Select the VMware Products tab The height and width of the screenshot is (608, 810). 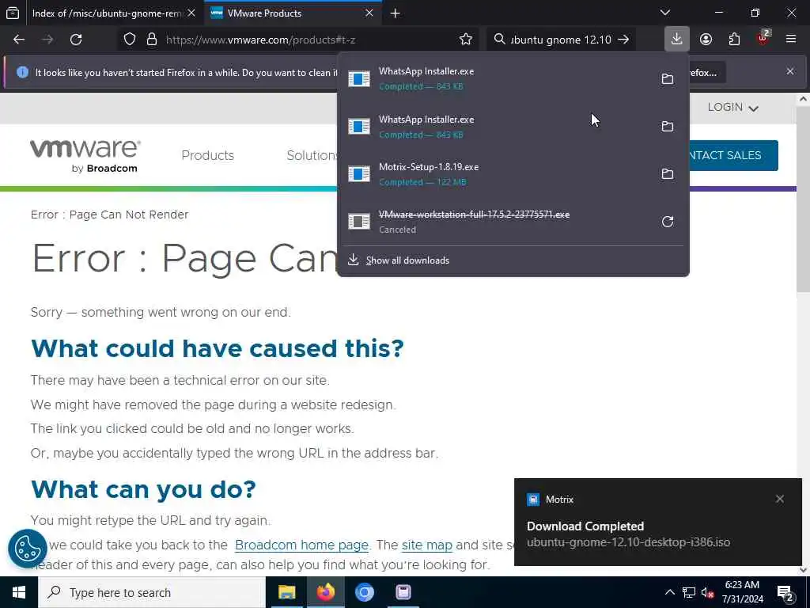293,13
